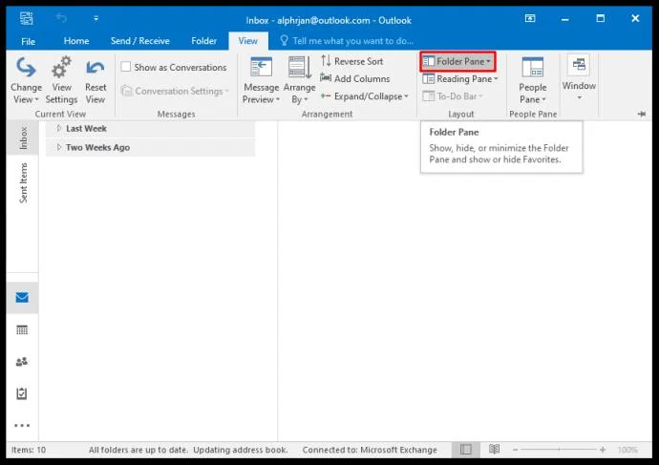This screenshot has width=659, height=465.
Task: Open the Send / Receive tab
Action: 139,41
